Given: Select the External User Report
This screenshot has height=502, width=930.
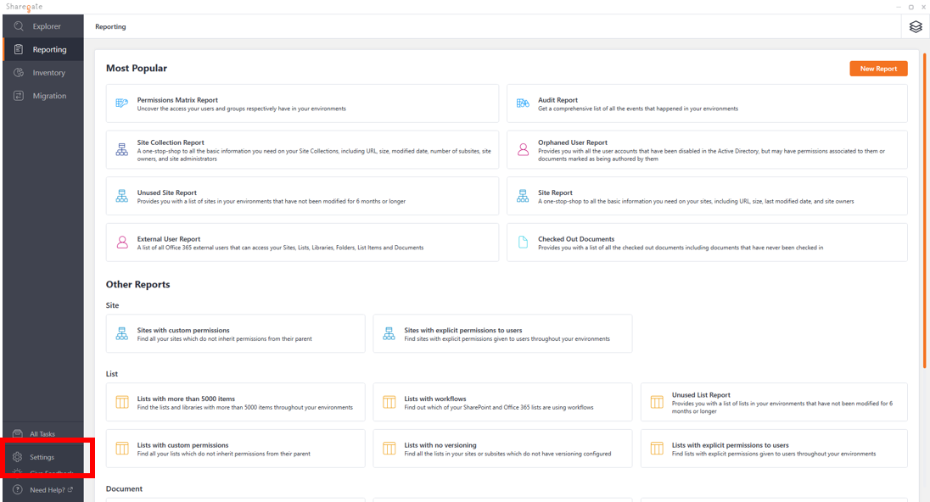Looking at the screenshot, I should click(x=302, y=243).
